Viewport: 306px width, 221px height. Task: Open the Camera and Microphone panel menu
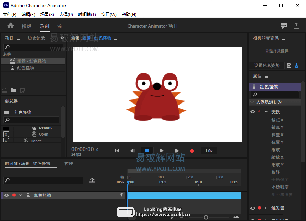pos(284,38)
